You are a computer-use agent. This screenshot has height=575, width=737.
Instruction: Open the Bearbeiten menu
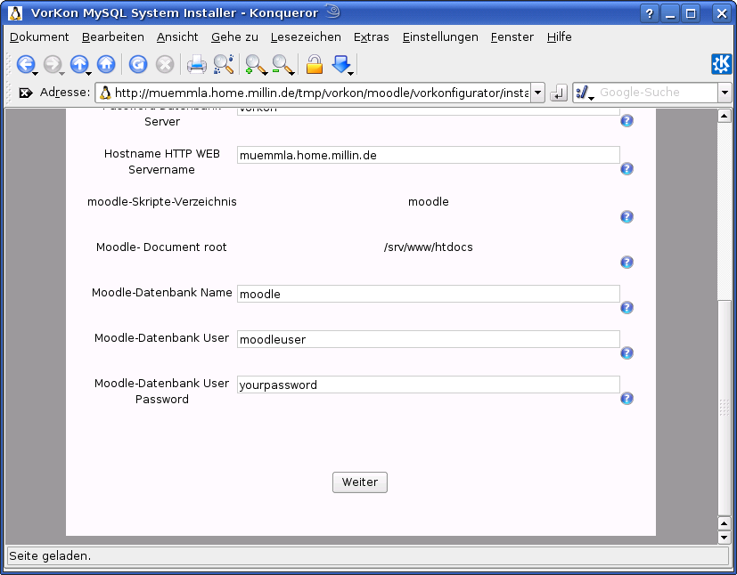pyautogui.click(x=113, y=36)
